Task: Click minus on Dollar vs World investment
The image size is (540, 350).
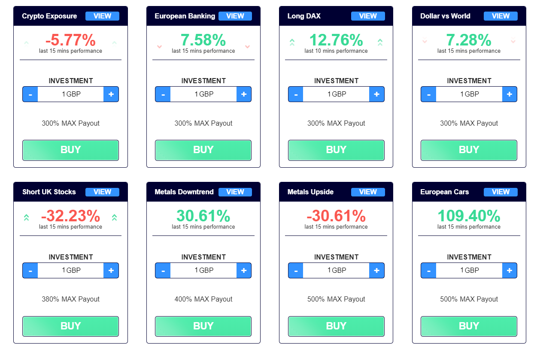Action: point(428,94)
